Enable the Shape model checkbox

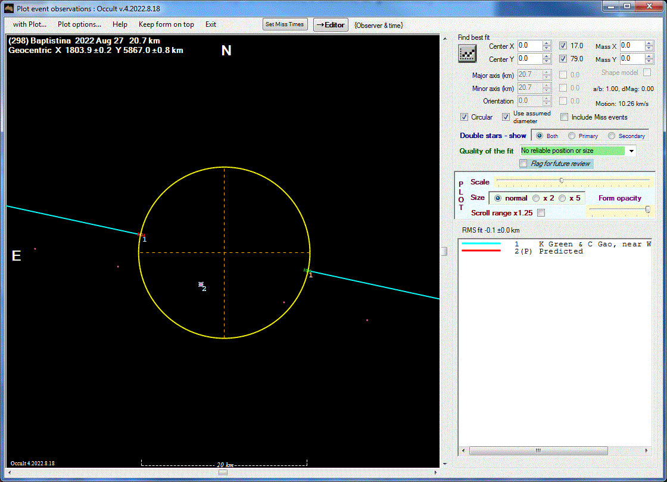coord(647,72)
